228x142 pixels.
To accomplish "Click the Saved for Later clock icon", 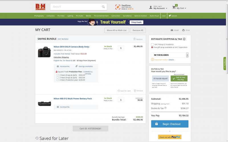I will (x=37, y=138).
